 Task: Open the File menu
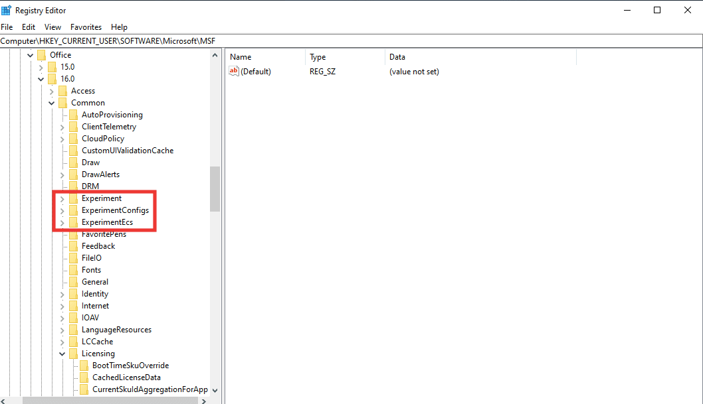pos(7,27)
